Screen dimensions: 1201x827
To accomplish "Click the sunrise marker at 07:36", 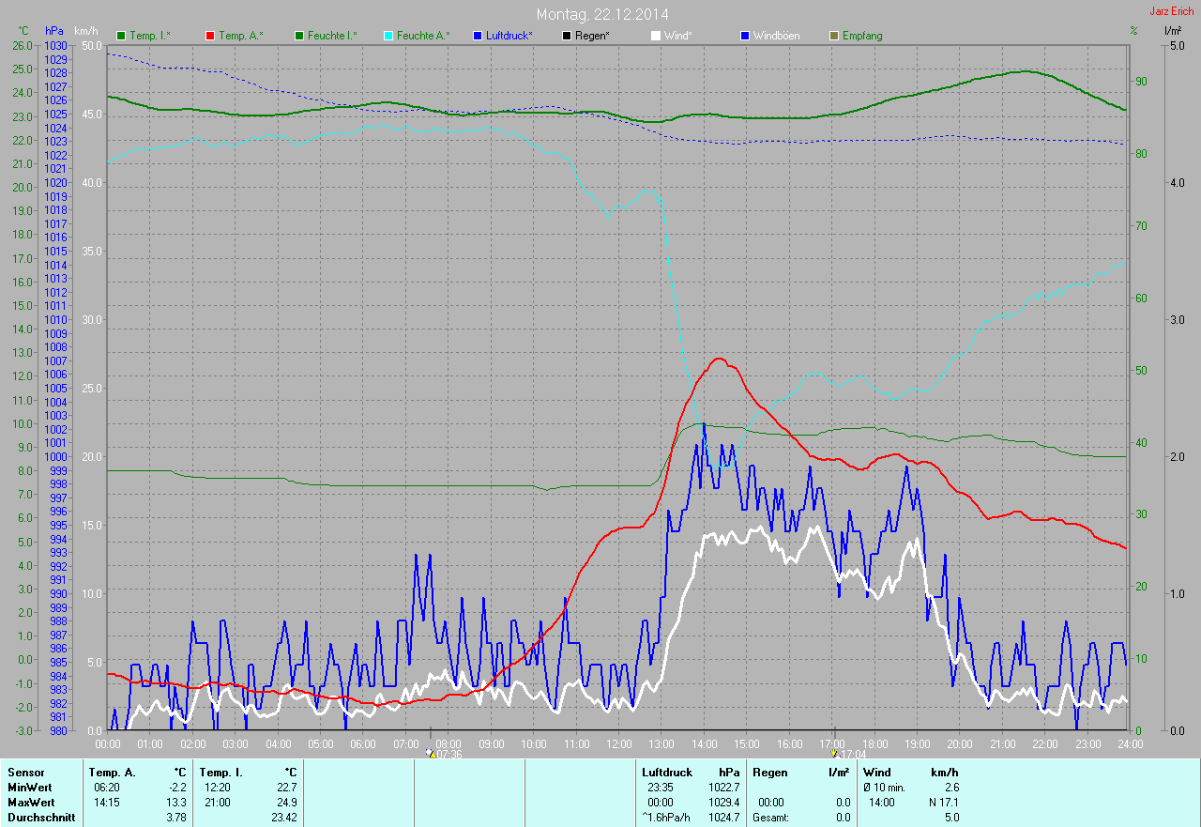I will tap(431, 753).
